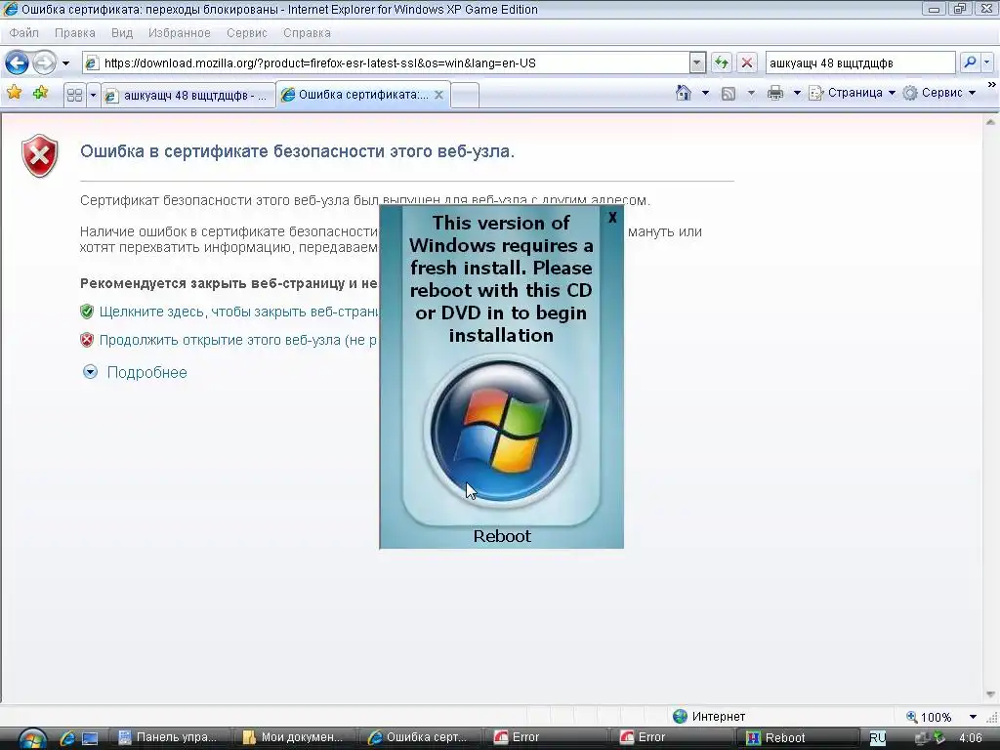
Task: Show Quick Tabs grid view
Action: point(74,95)
